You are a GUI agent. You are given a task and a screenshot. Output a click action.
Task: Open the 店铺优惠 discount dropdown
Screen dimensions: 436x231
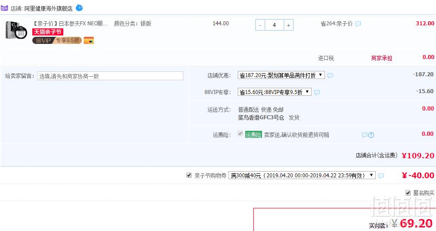tap(281, 75)
